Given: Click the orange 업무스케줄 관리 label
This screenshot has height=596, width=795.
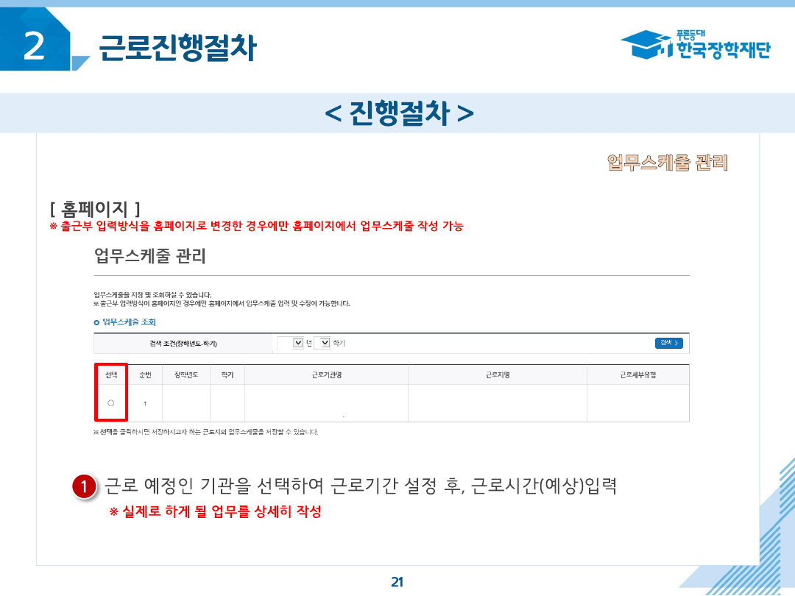Looking at the screenshot, I should (667, 163).
